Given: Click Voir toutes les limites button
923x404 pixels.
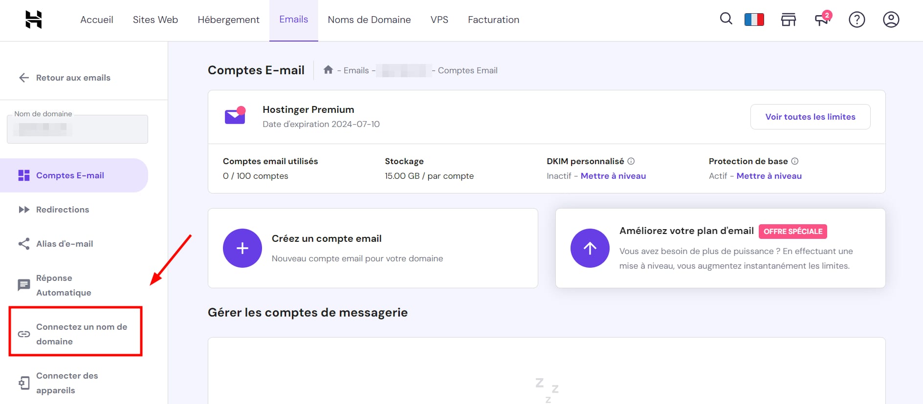Looking at the screenshot, I should click(810, 117).
